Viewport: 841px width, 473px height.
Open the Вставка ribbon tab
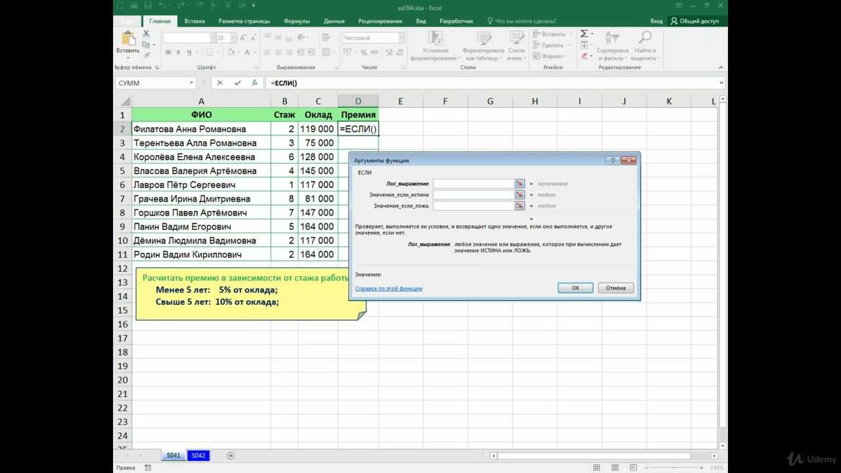pyautogui.click(x=194, y=21)
